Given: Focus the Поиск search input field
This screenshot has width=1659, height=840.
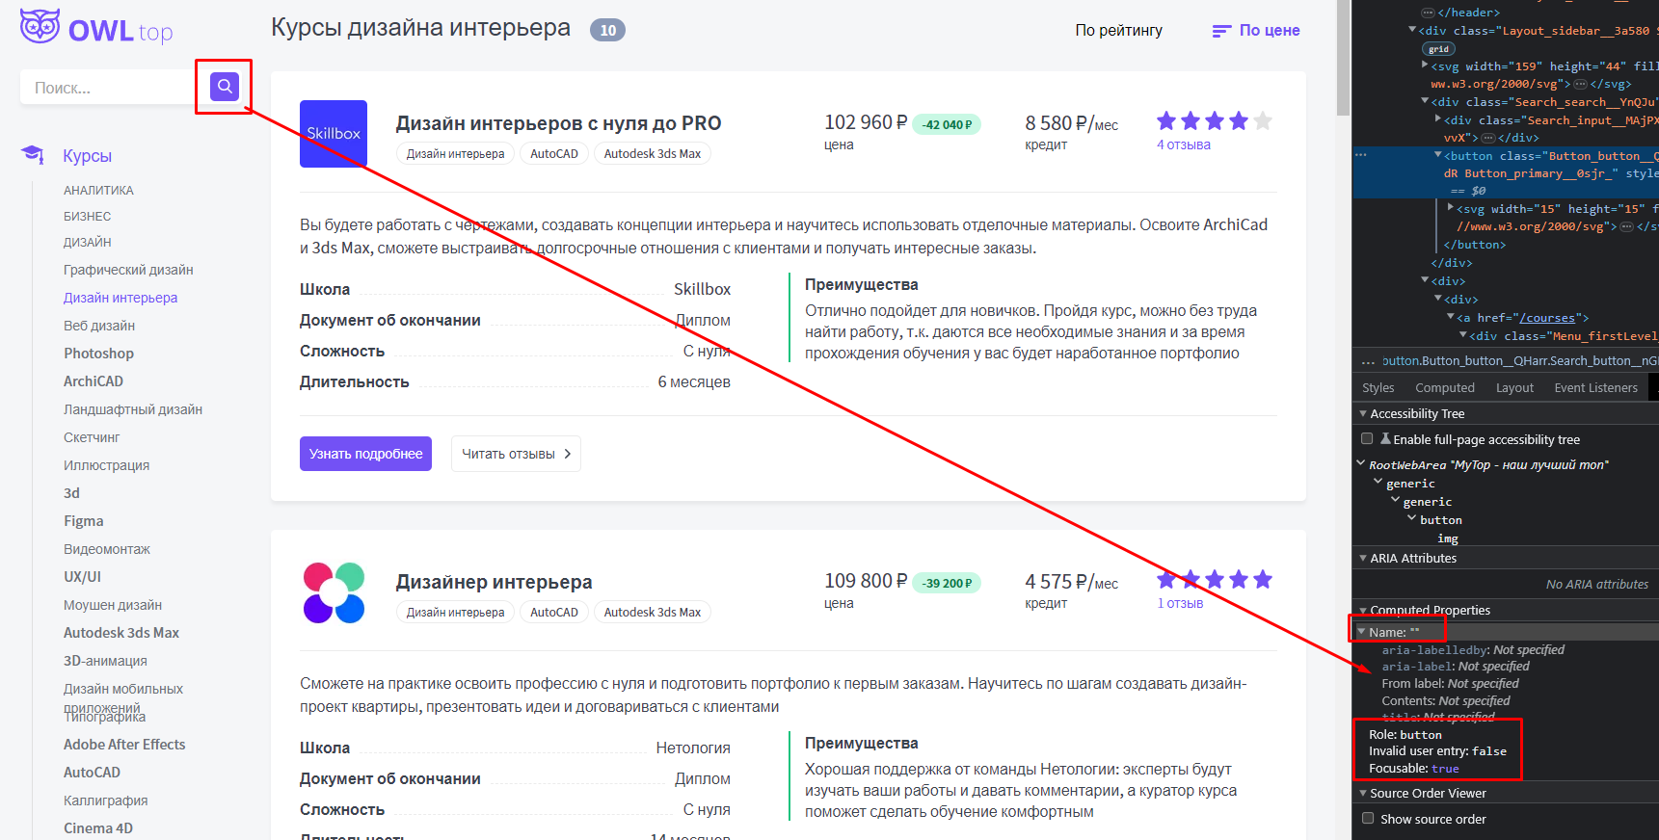Looking at the screenshot, I should [106, 88].
